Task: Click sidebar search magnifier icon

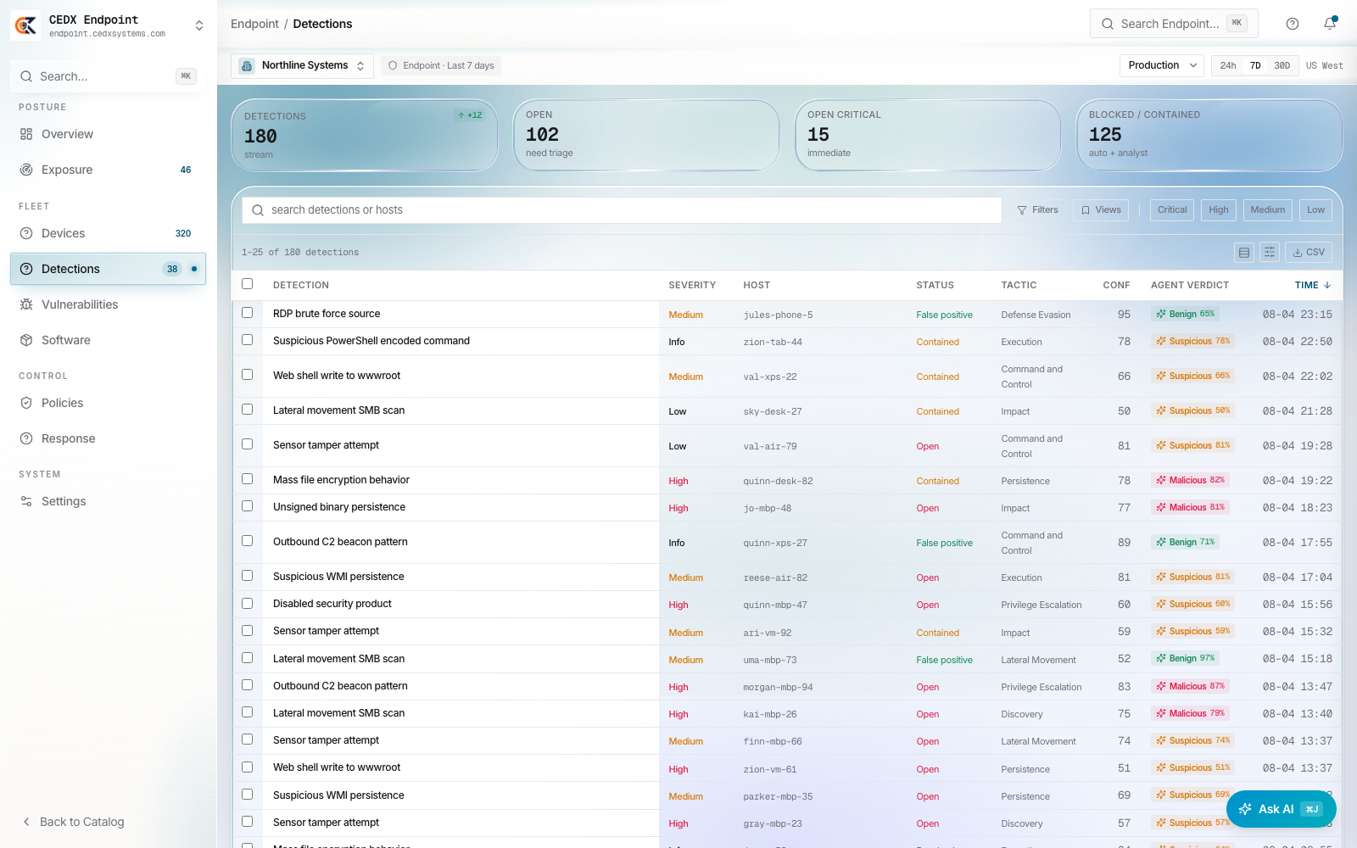Action: (26, 76)
